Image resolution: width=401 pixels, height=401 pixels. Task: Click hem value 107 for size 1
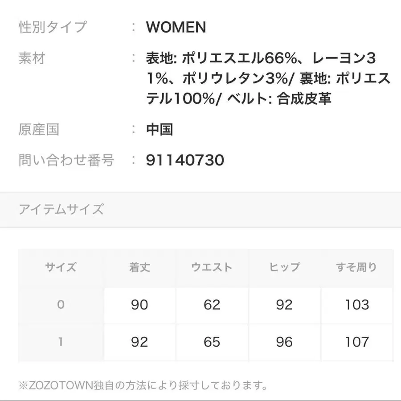pyautogui.click(x=356, y=342)
